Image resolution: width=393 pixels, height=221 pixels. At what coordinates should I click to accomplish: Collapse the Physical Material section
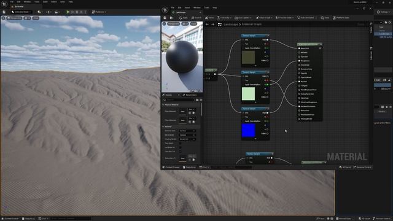(x=163, y=105)
